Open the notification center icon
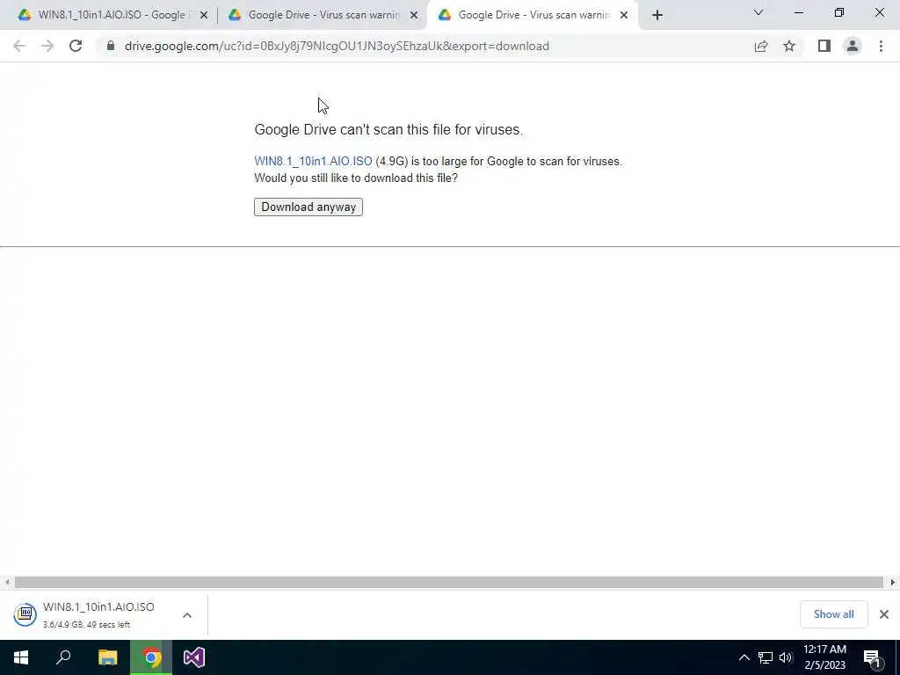 872,657
